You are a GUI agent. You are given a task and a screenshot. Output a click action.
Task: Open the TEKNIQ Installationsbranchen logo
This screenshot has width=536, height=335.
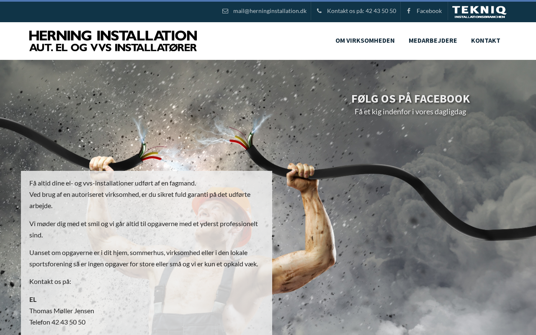479,12
